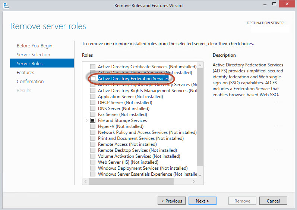Select Windows Server Essentials Experience row
This screenshot has height=210, width=297.
pyautogui.click(x=147, y=174)
